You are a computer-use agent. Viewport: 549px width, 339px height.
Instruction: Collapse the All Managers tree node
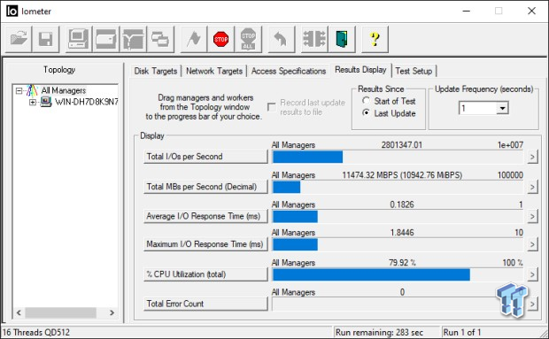(x=19, y=91)
